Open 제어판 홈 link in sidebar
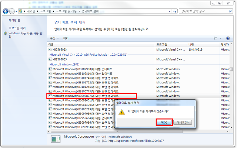 click(14, 20)
